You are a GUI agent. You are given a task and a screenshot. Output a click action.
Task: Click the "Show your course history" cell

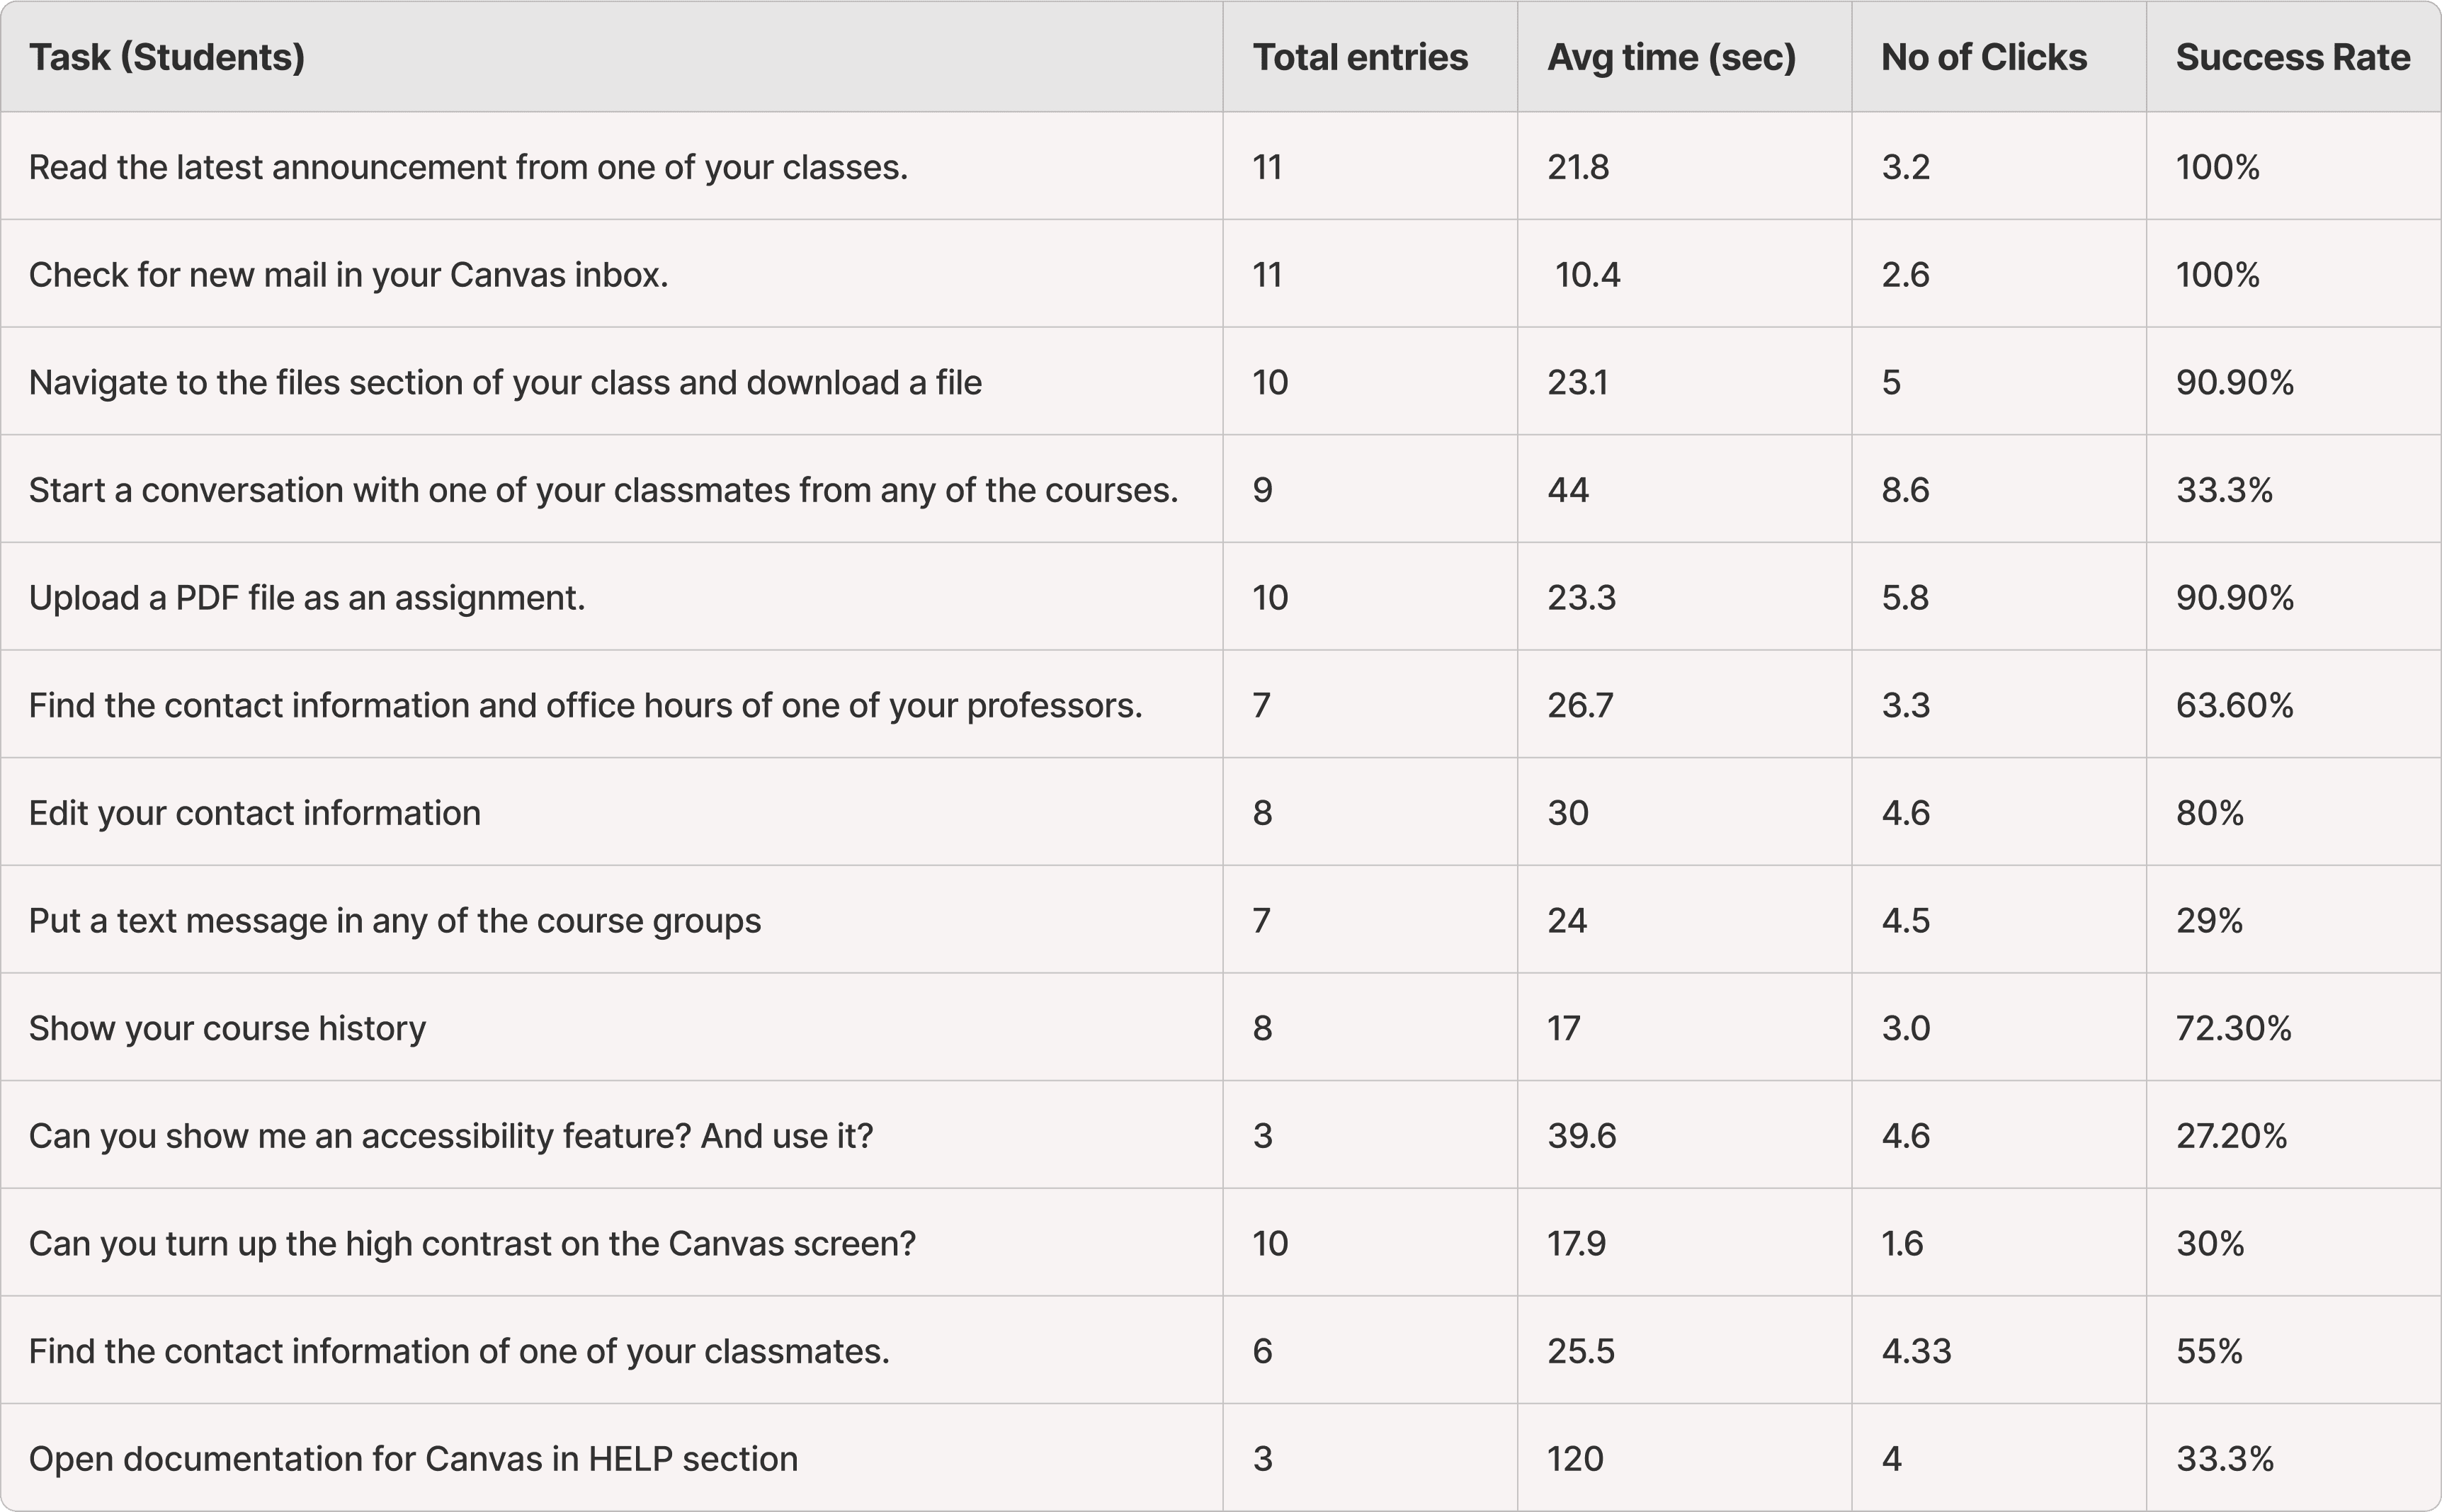[227, 1028]
